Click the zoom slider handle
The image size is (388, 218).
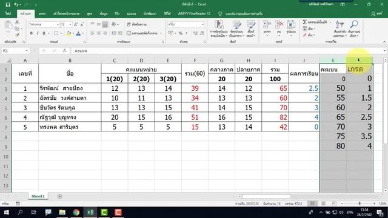coord(360,203)
